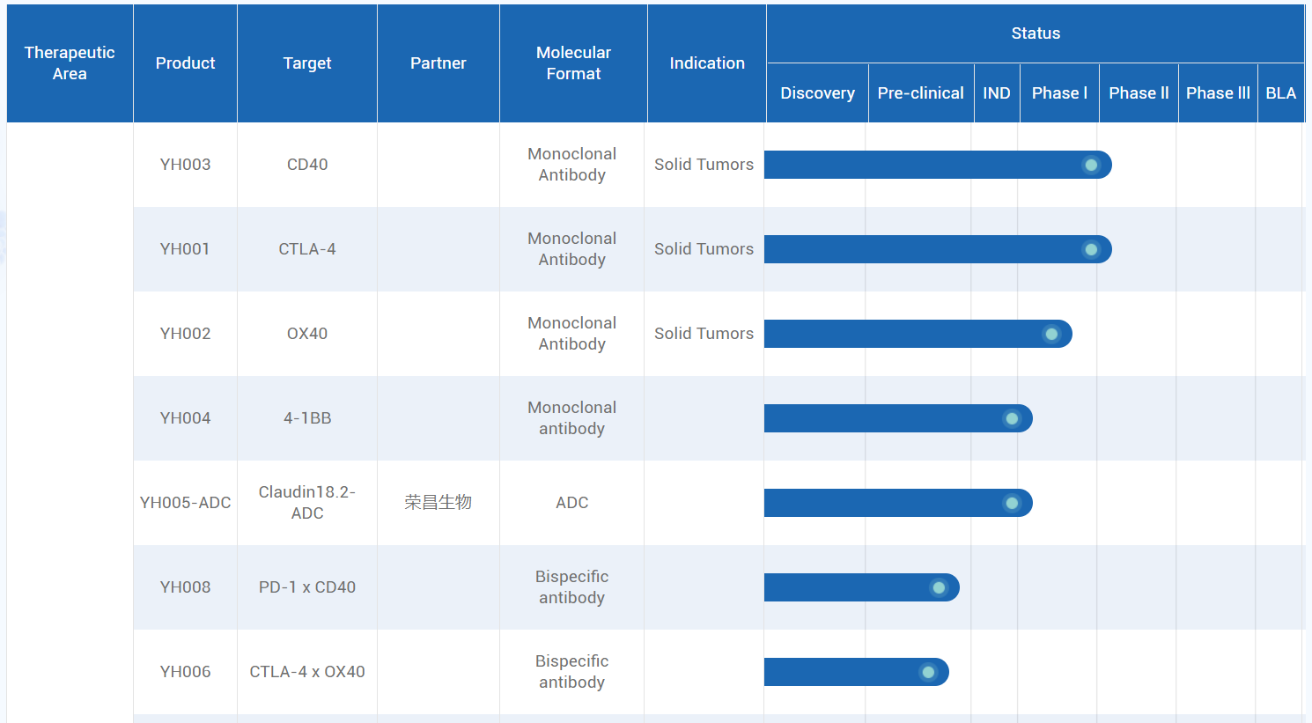1312x723 pixels.
Task: Click the Phase III column header
Action: 1218,92
